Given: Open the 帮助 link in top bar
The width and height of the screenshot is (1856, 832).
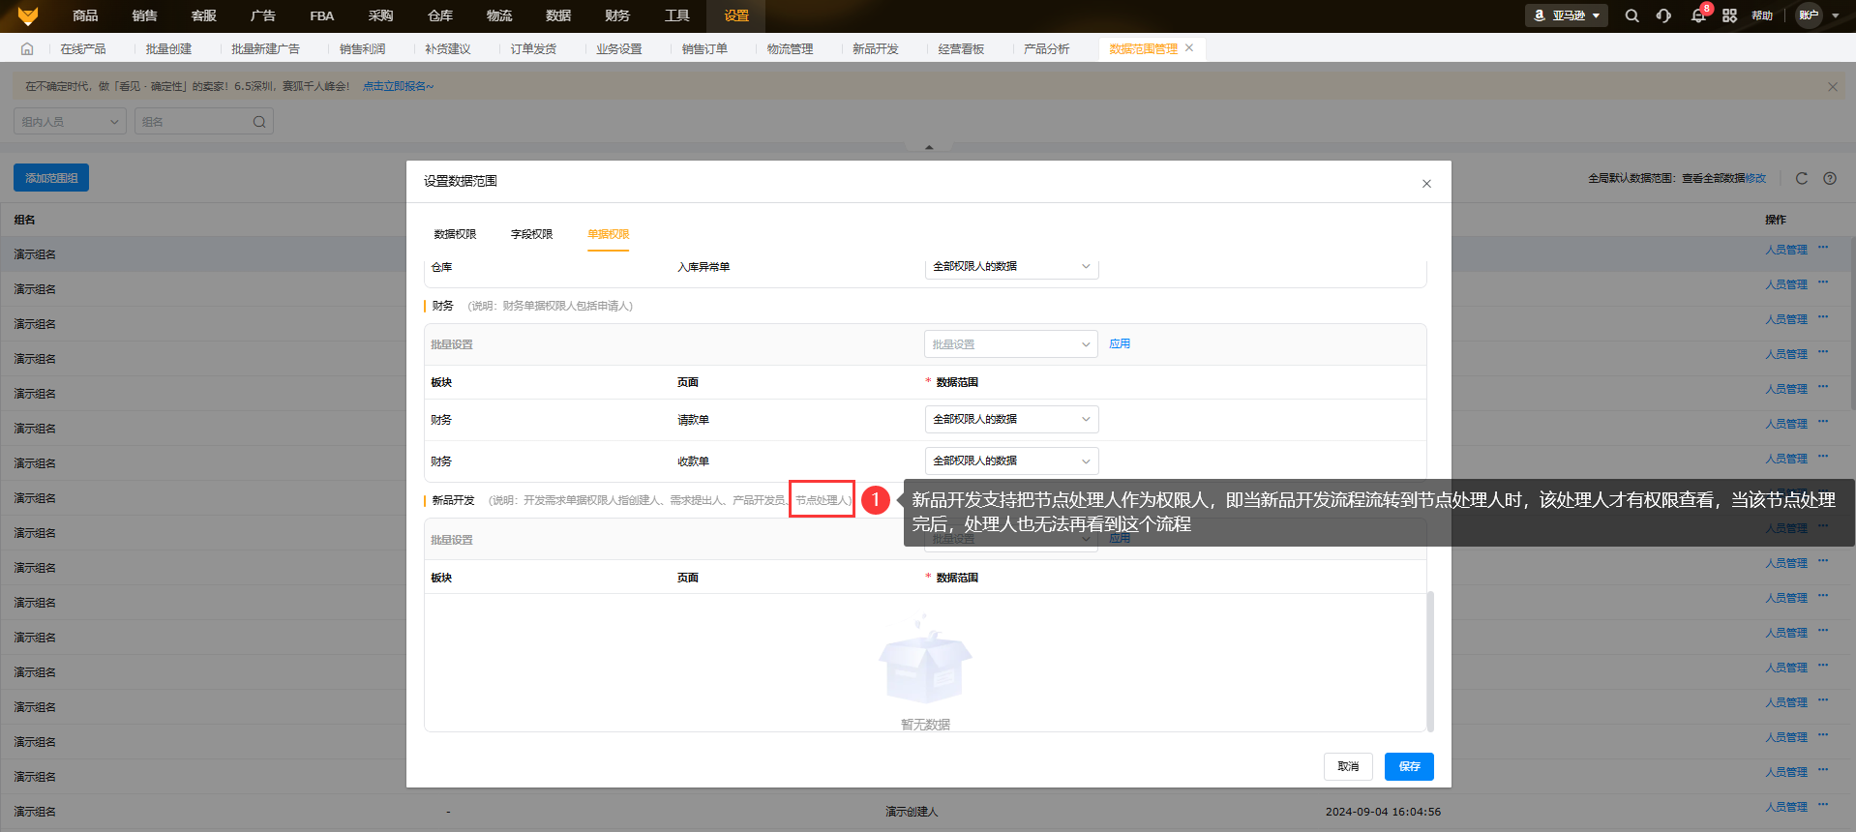Looking at the screenshot, I should click(1762, 15).
